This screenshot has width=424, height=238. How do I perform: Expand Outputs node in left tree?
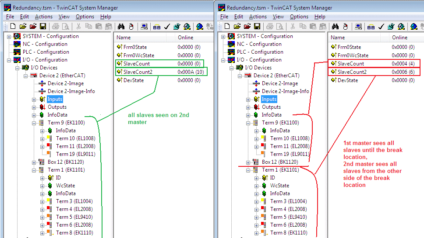coord(34,107)
